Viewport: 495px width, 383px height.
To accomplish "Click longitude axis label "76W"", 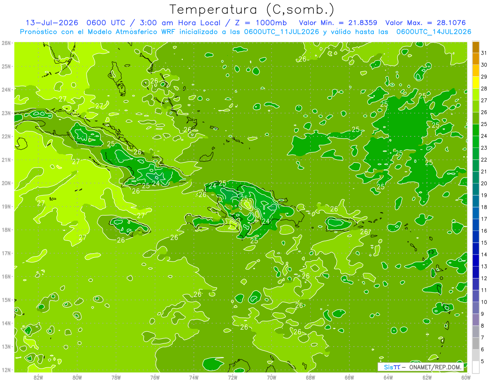I will point(155,377).
